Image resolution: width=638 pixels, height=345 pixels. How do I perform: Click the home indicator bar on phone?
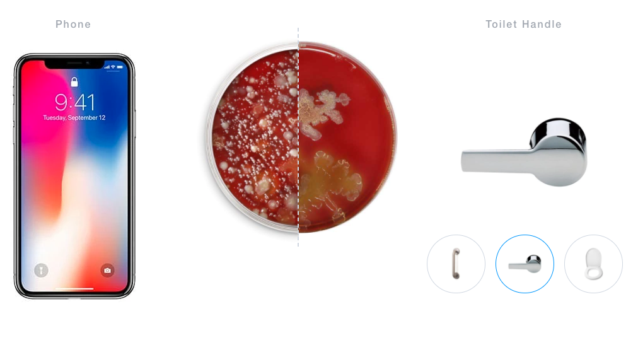point(74,288)
